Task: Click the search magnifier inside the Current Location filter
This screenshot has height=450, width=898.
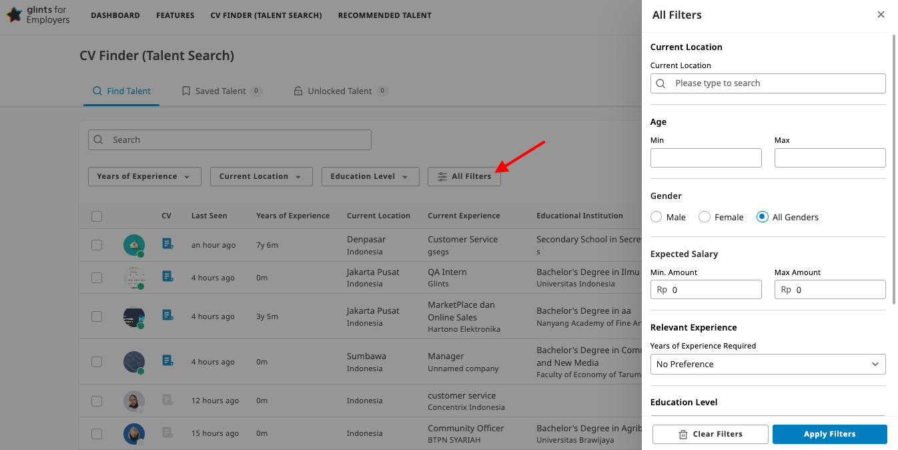Action: pos(660,83)
